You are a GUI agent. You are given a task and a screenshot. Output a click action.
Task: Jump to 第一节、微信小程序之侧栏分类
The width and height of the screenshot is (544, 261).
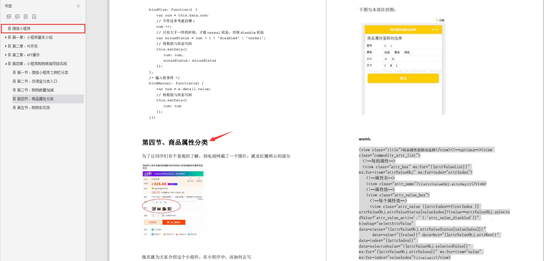(x=42, y=72)
